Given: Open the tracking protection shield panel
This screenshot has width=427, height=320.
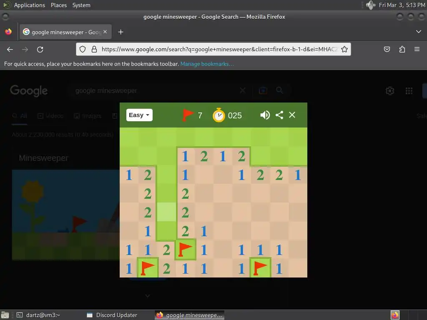Looking at the screenshot, I should 83,49.
